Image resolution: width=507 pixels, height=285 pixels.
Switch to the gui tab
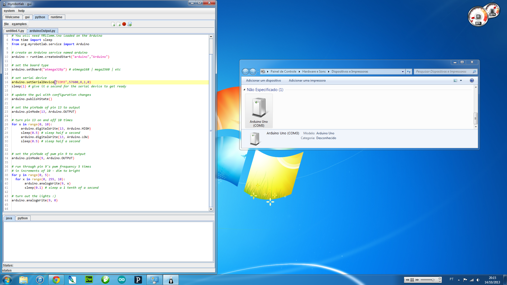pyautogui.click(x=27, y=17)
